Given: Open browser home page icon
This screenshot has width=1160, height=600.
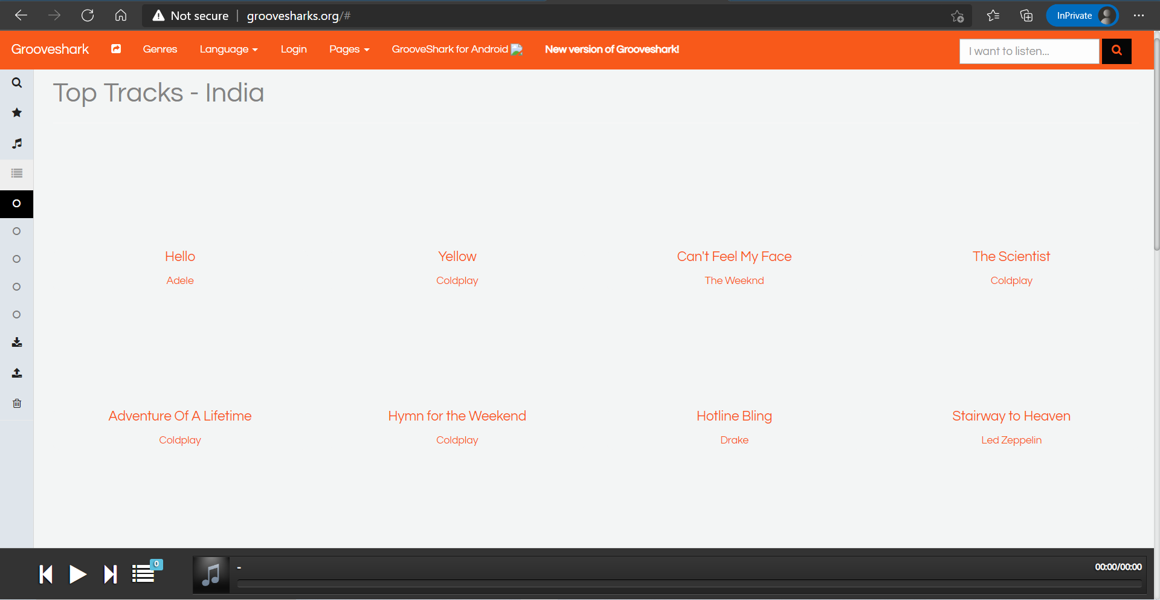Looking at the screenshot, I should pyautogui.click(x=121, y=16).
